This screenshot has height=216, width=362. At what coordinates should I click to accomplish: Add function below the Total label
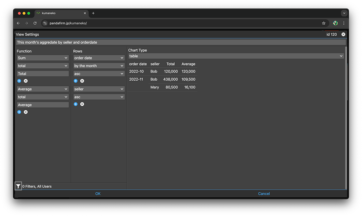coord(19,81)
